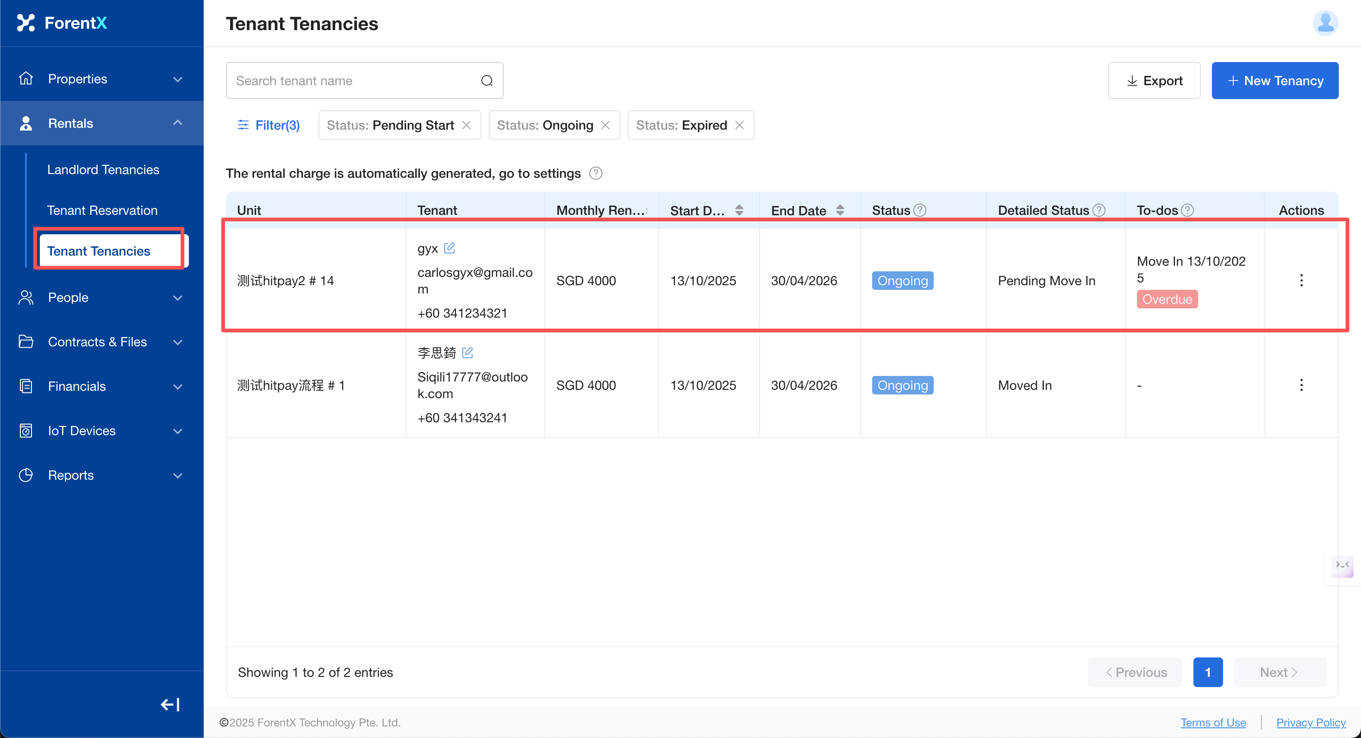The width and height of the screenshot is (1361, 738).
Task: Click the help icon next to rental charge notice
Action: coord(595,173)
